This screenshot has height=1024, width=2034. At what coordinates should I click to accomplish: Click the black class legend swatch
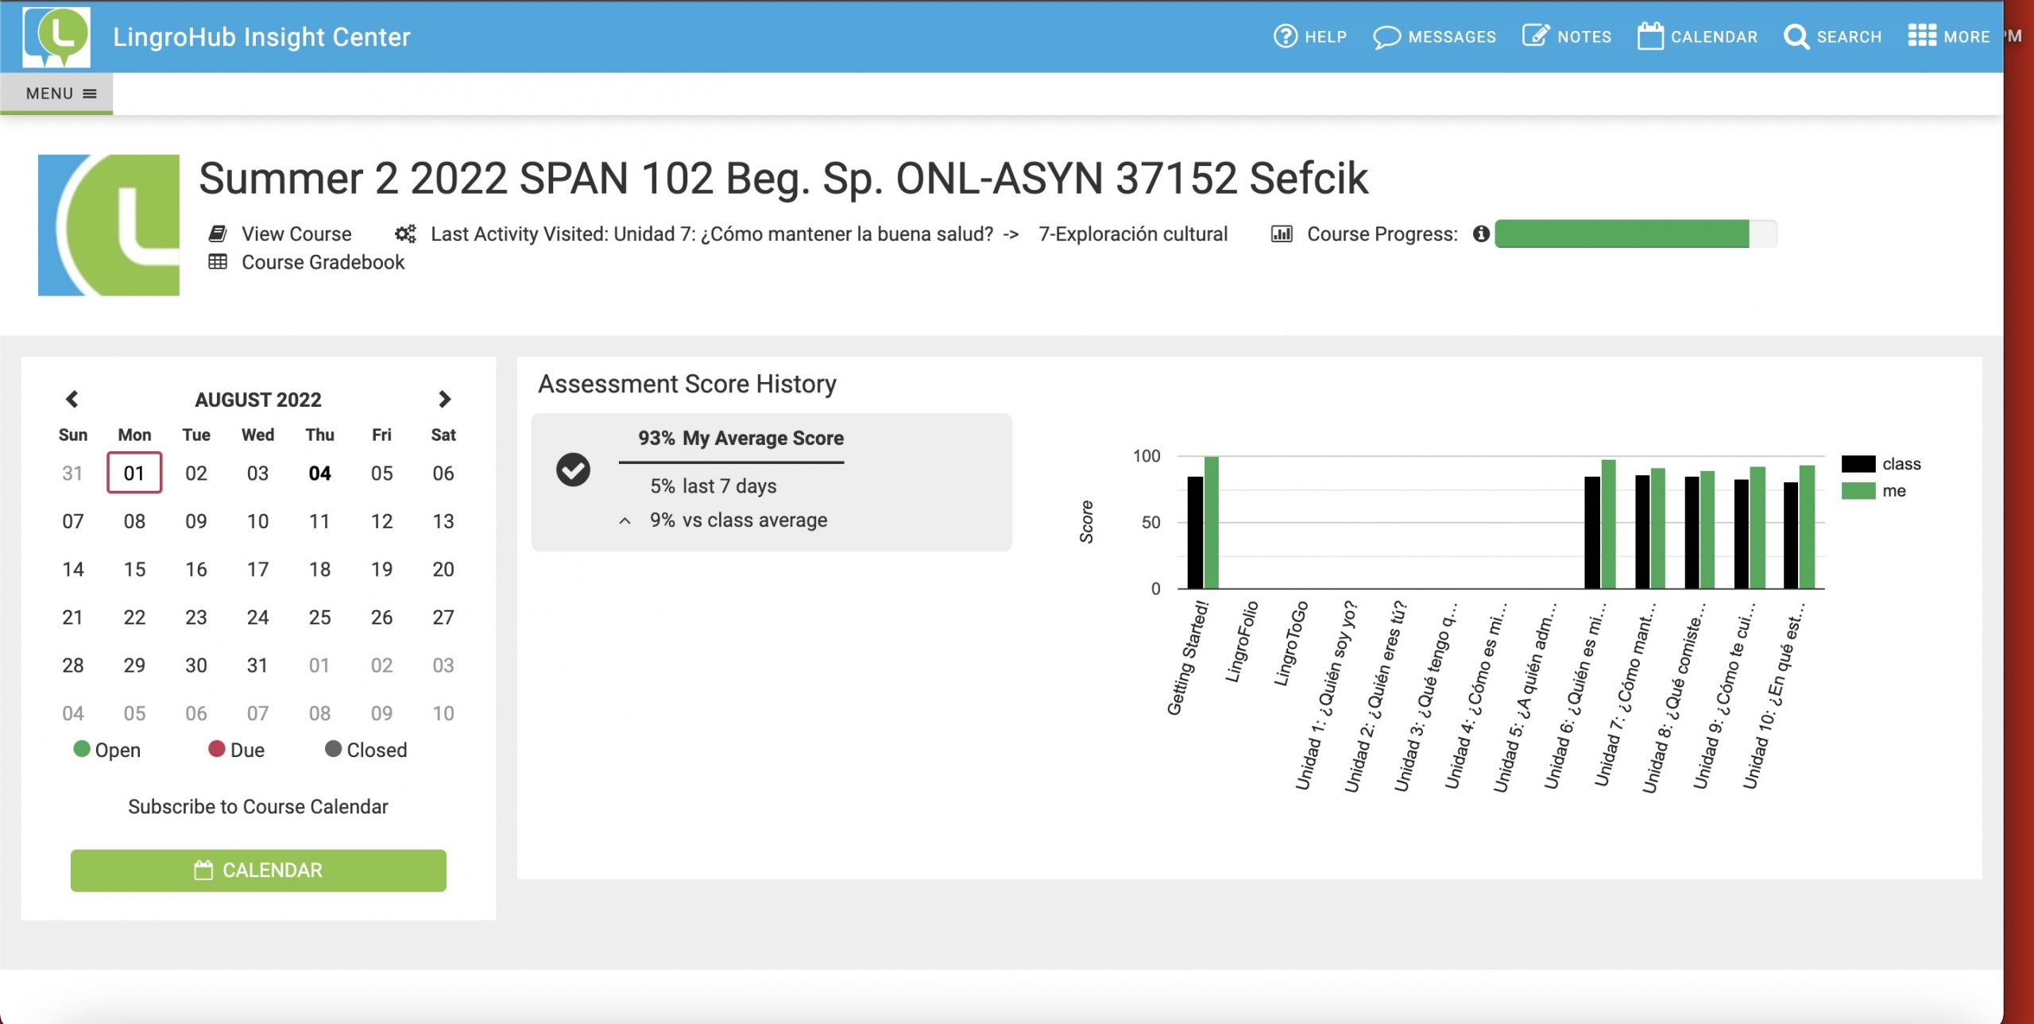pyautogui.click(x=1858, y=464)
